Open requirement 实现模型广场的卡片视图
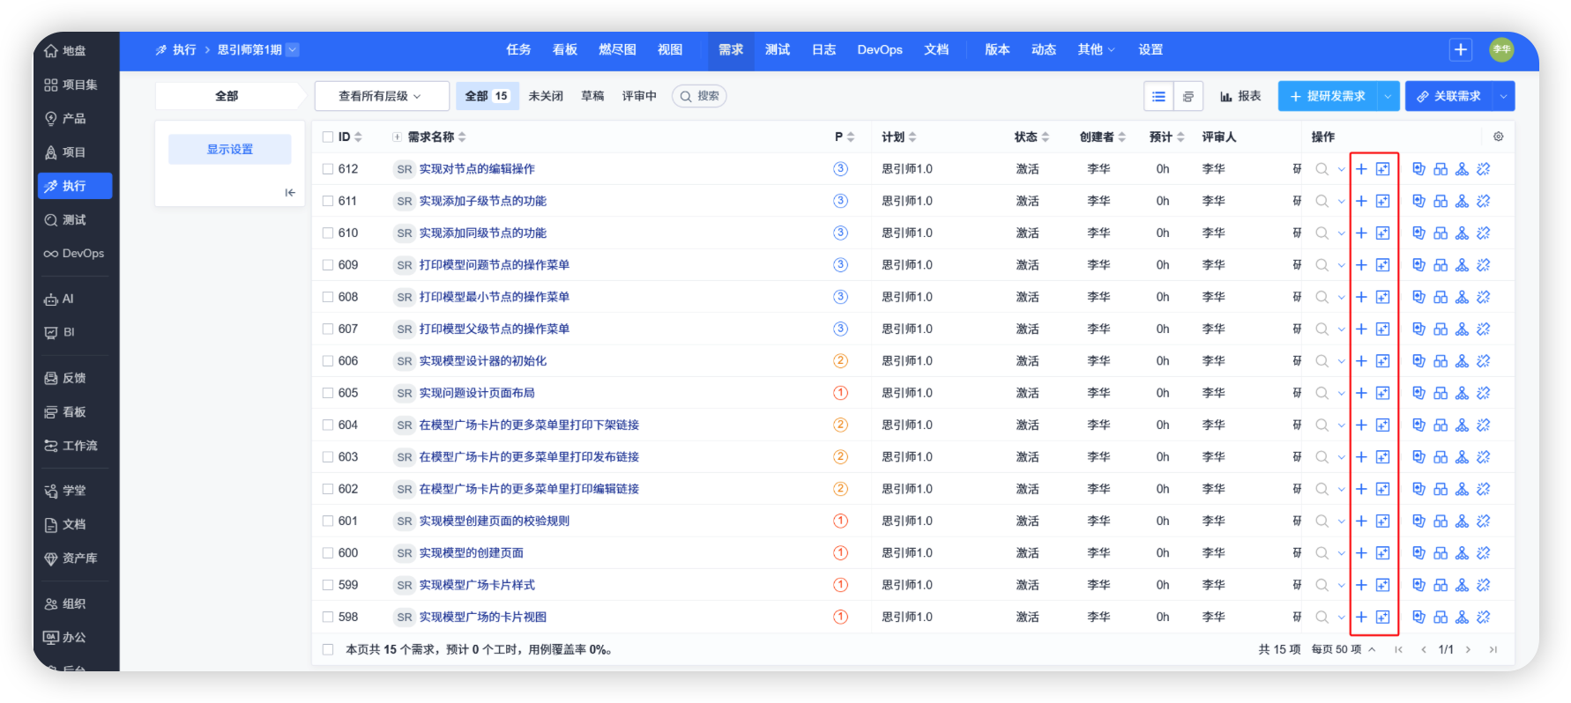This screenshot has height=703, width=1571. (x=482, y=618)
